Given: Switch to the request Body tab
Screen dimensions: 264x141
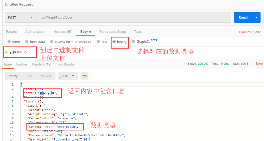Looking at the screenshot, I should pyautogui.click(x=86, y=32).
